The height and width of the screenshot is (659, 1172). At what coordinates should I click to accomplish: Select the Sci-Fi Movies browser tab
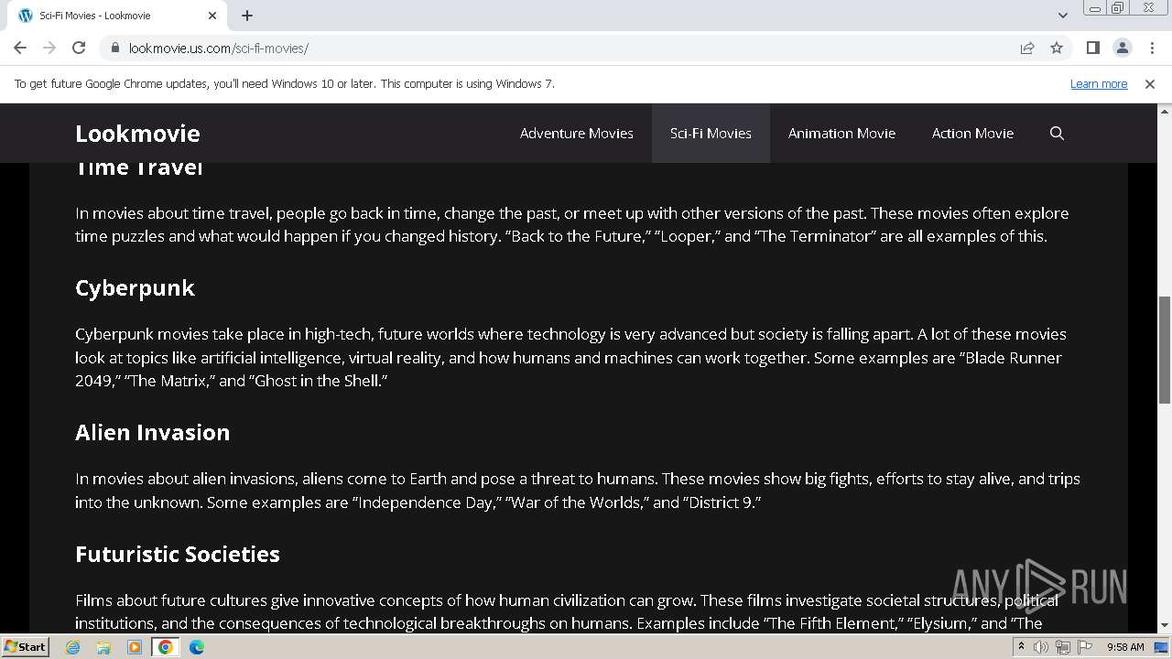point(116,16)
